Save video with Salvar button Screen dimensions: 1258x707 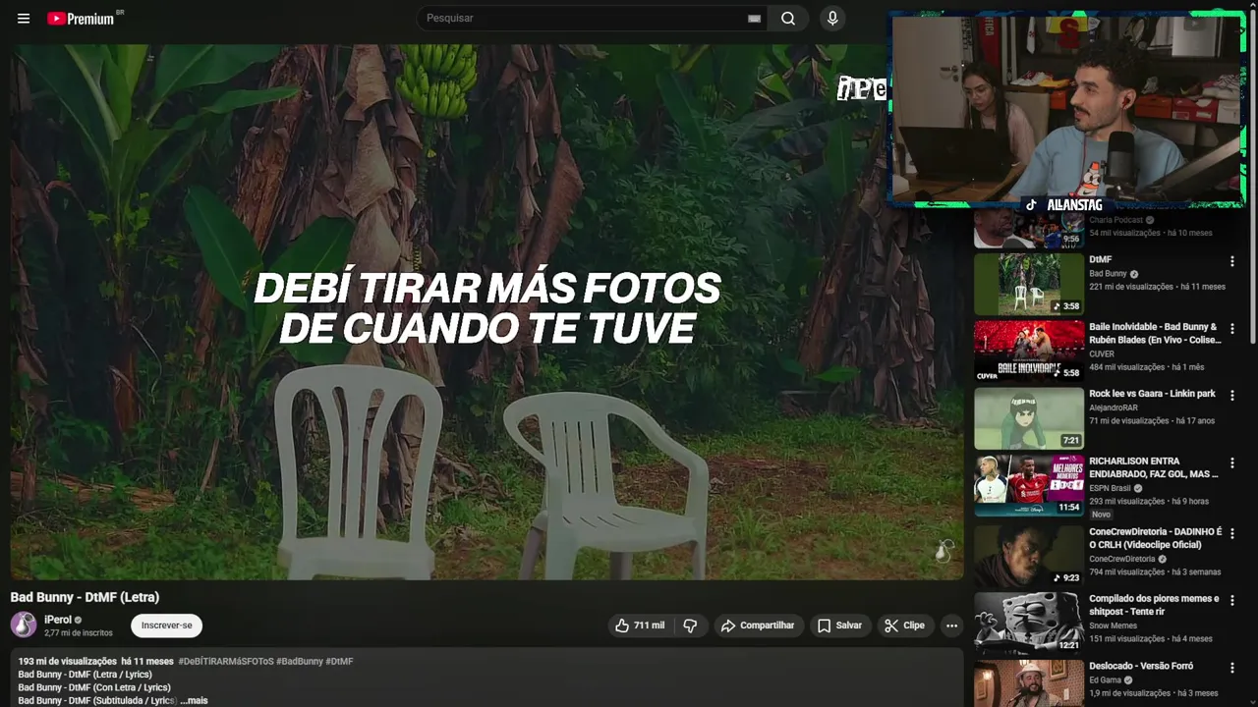pos(839,625)
